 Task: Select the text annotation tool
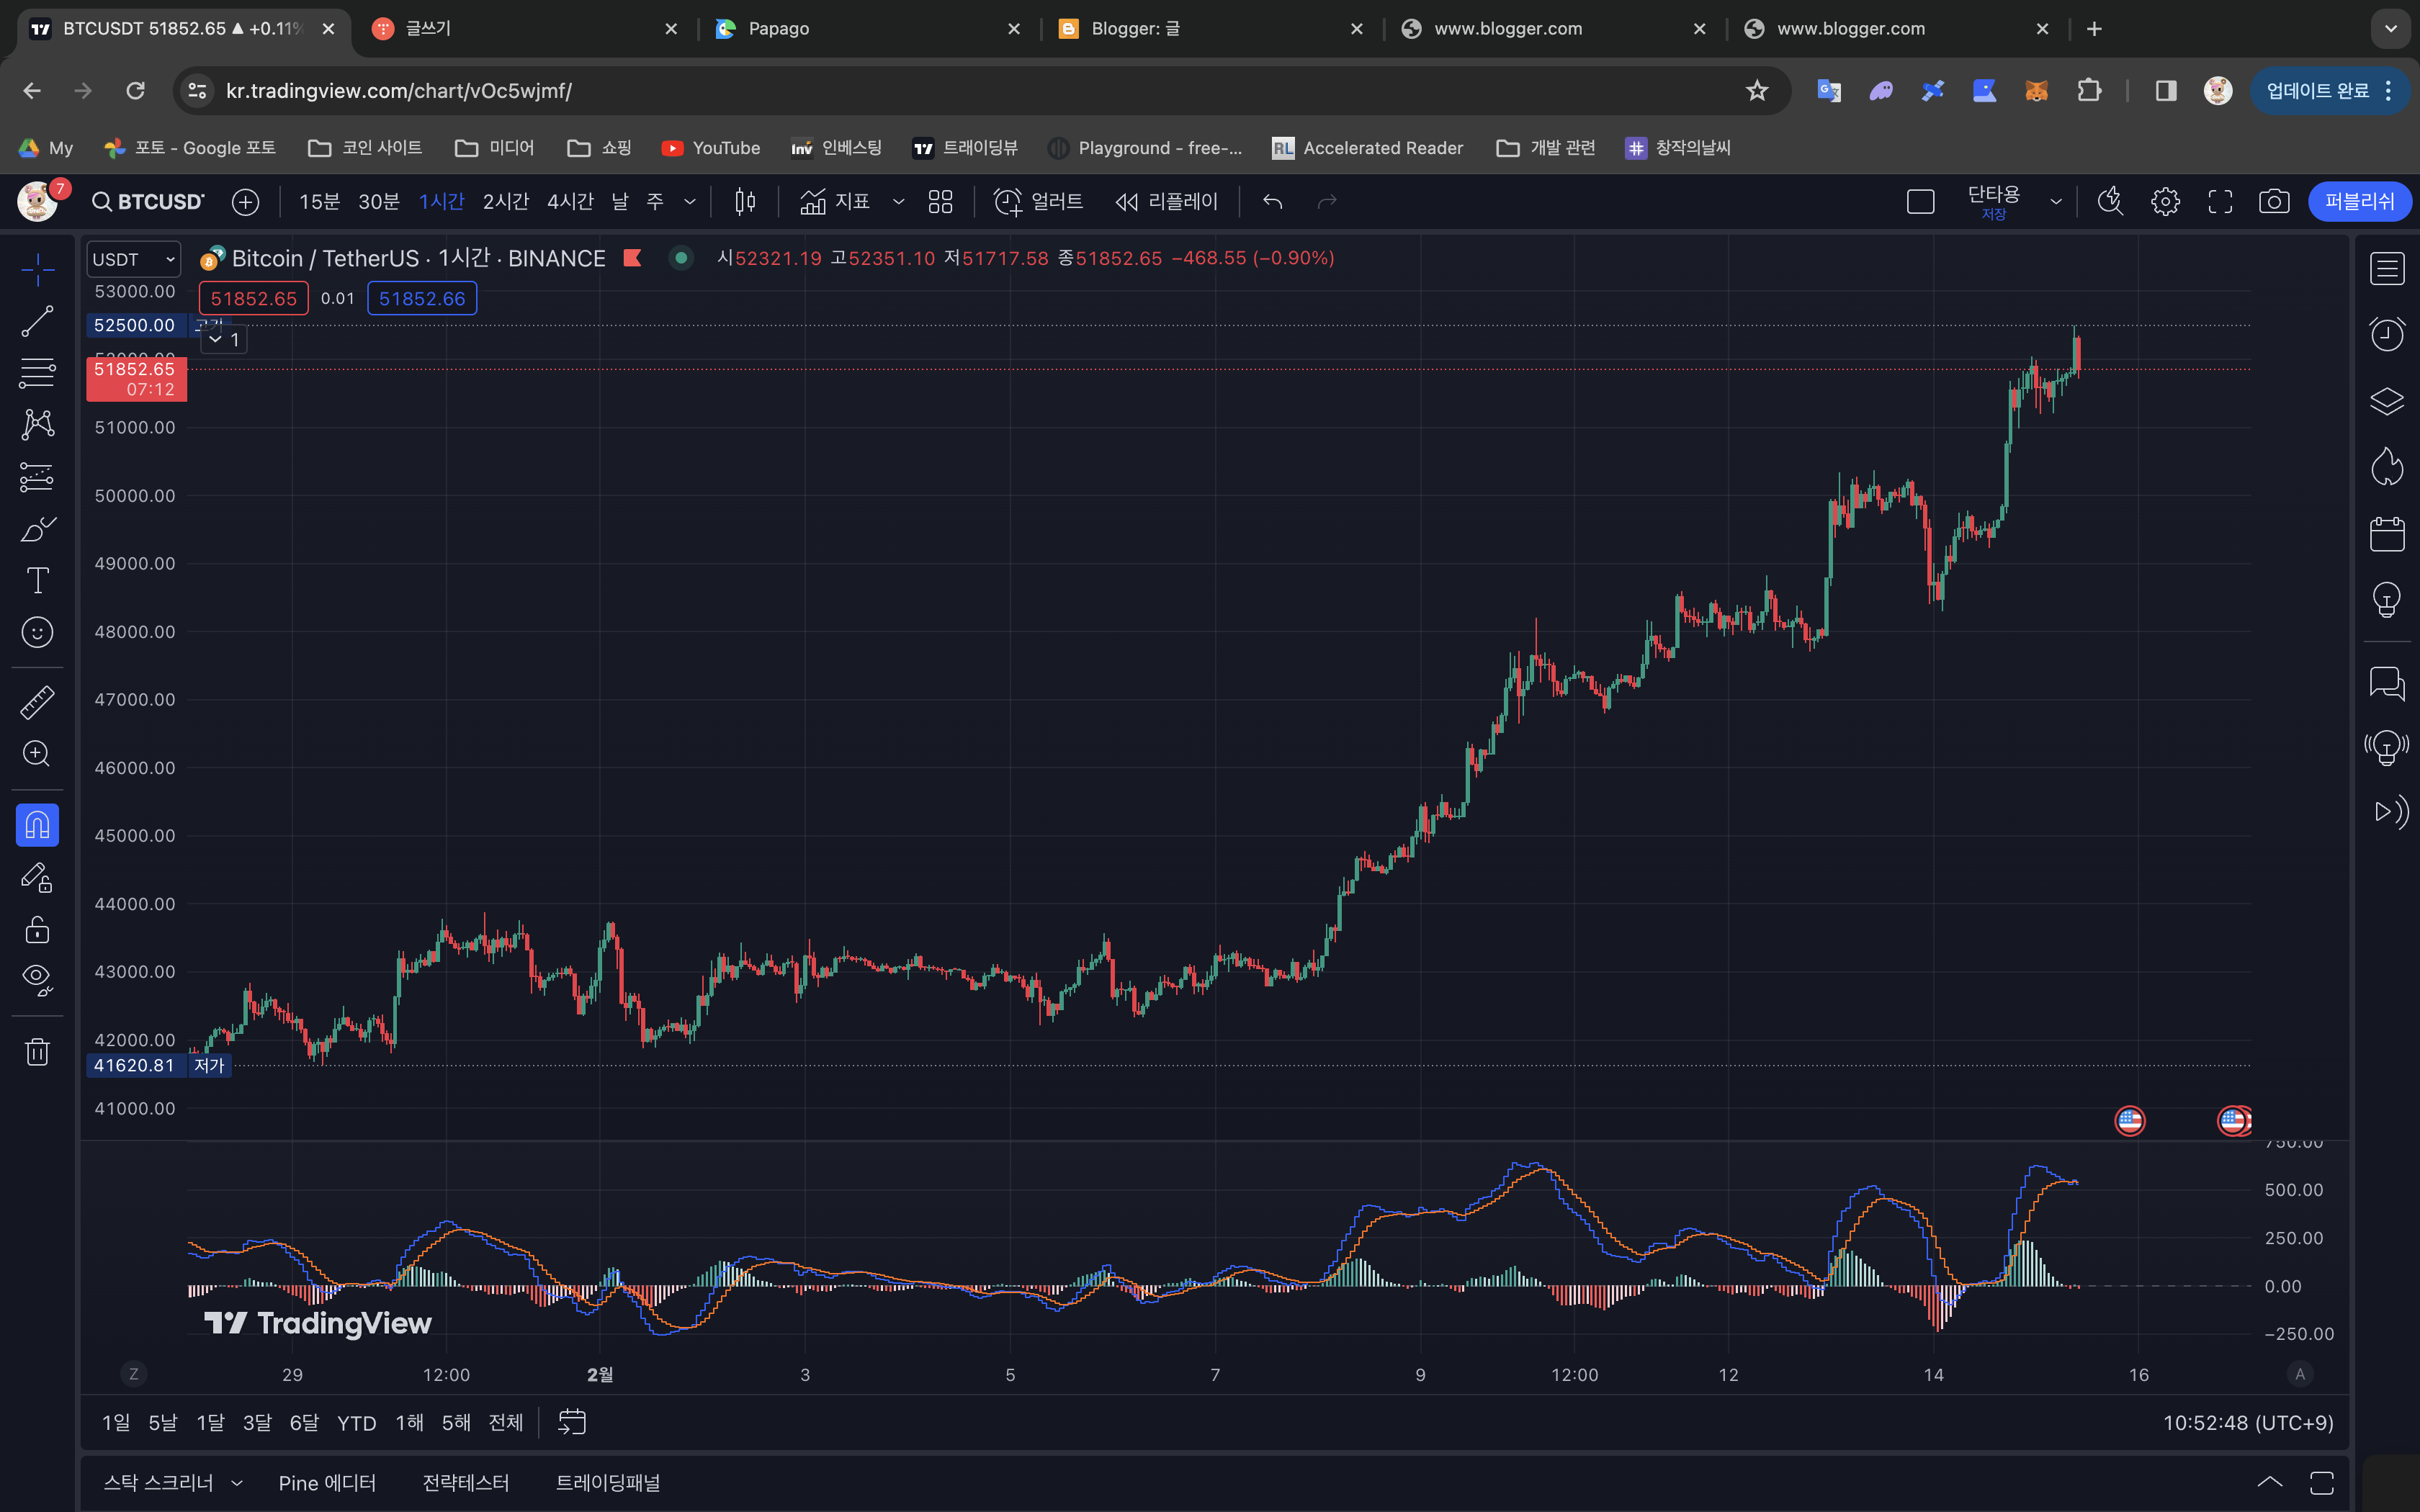click(37, 580)
